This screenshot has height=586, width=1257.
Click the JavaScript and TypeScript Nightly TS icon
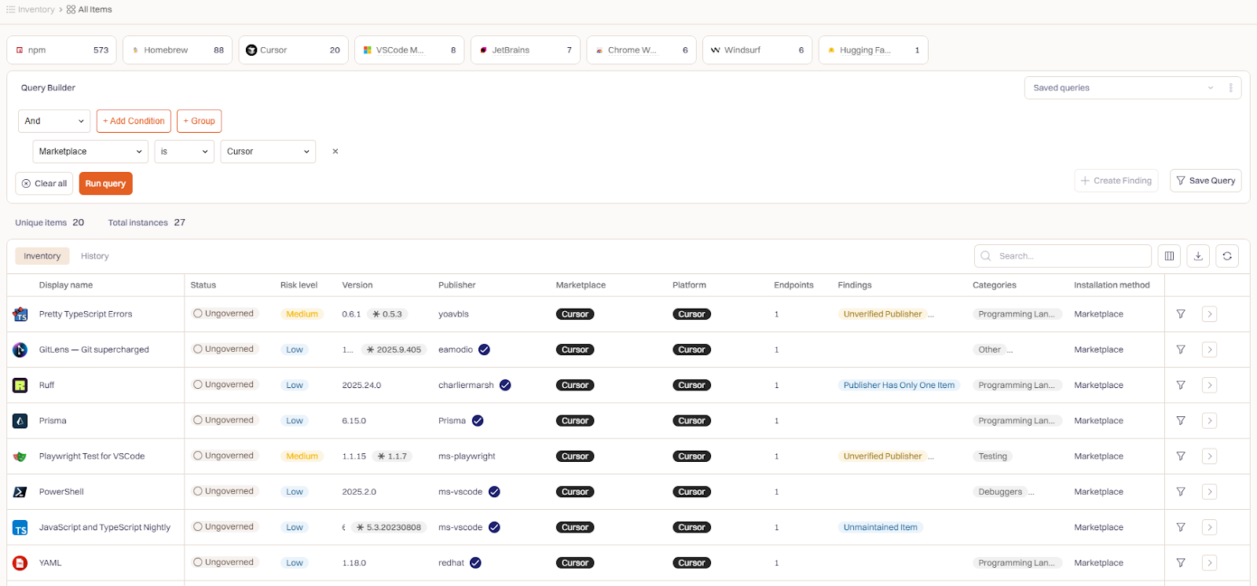(20, 528)
